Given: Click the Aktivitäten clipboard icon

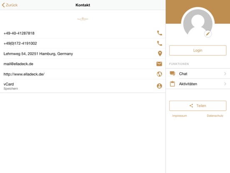Looking at the screenshot, I should (172, 84).
